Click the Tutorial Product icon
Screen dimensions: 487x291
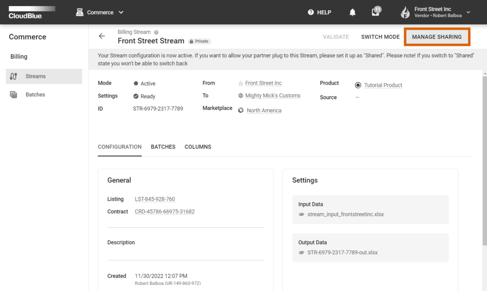pos(358,85)
